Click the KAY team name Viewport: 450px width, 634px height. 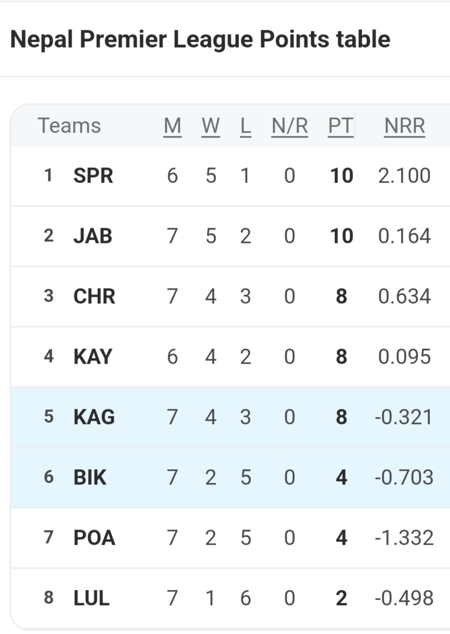pyautogui.click(x=93, y=357)
